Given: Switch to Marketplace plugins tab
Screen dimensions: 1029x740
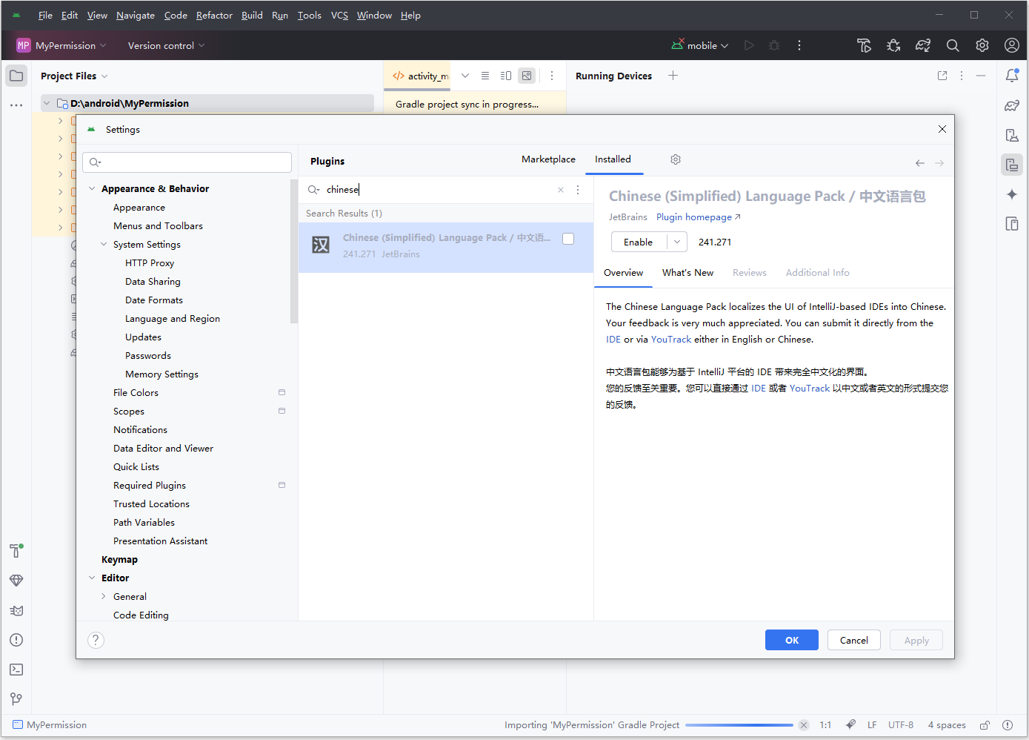Looking at the screenshot, I should (x=548, y=159).
